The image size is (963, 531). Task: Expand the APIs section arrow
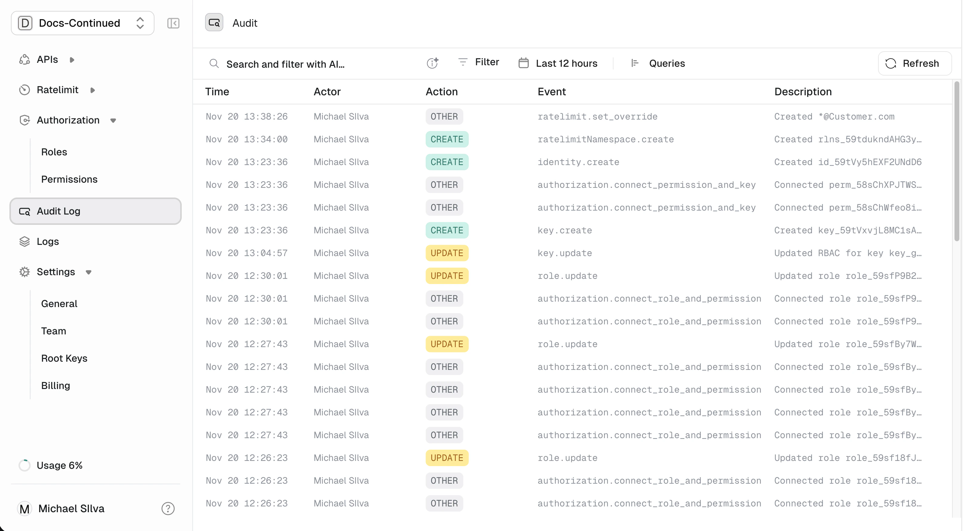[72, 60]
